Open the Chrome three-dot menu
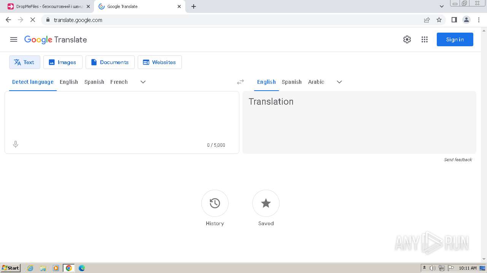This screenshot has height=273, width=487. pyautogui.click(x=479, y=20)
